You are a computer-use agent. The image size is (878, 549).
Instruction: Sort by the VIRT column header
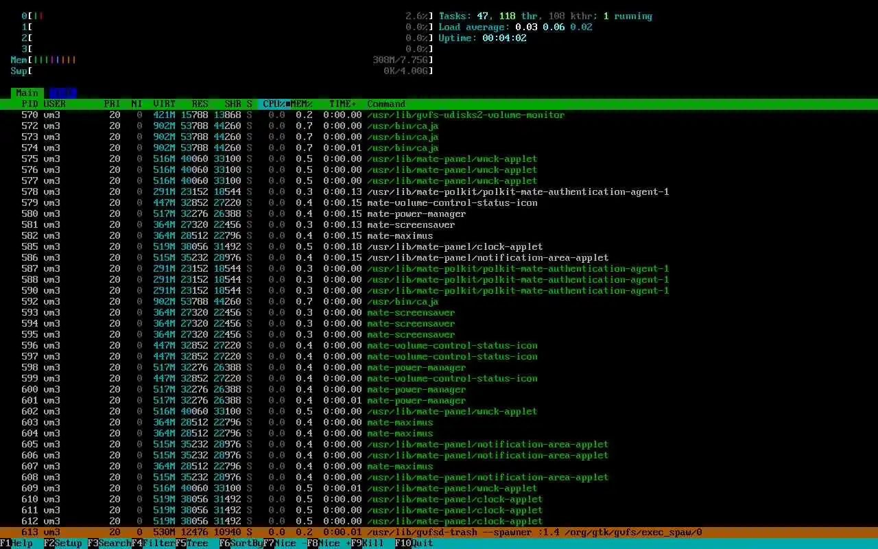165,104
